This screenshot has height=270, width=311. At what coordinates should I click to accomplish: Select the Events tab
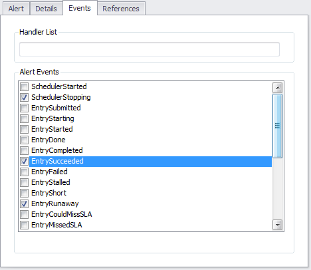click(80, 8)
